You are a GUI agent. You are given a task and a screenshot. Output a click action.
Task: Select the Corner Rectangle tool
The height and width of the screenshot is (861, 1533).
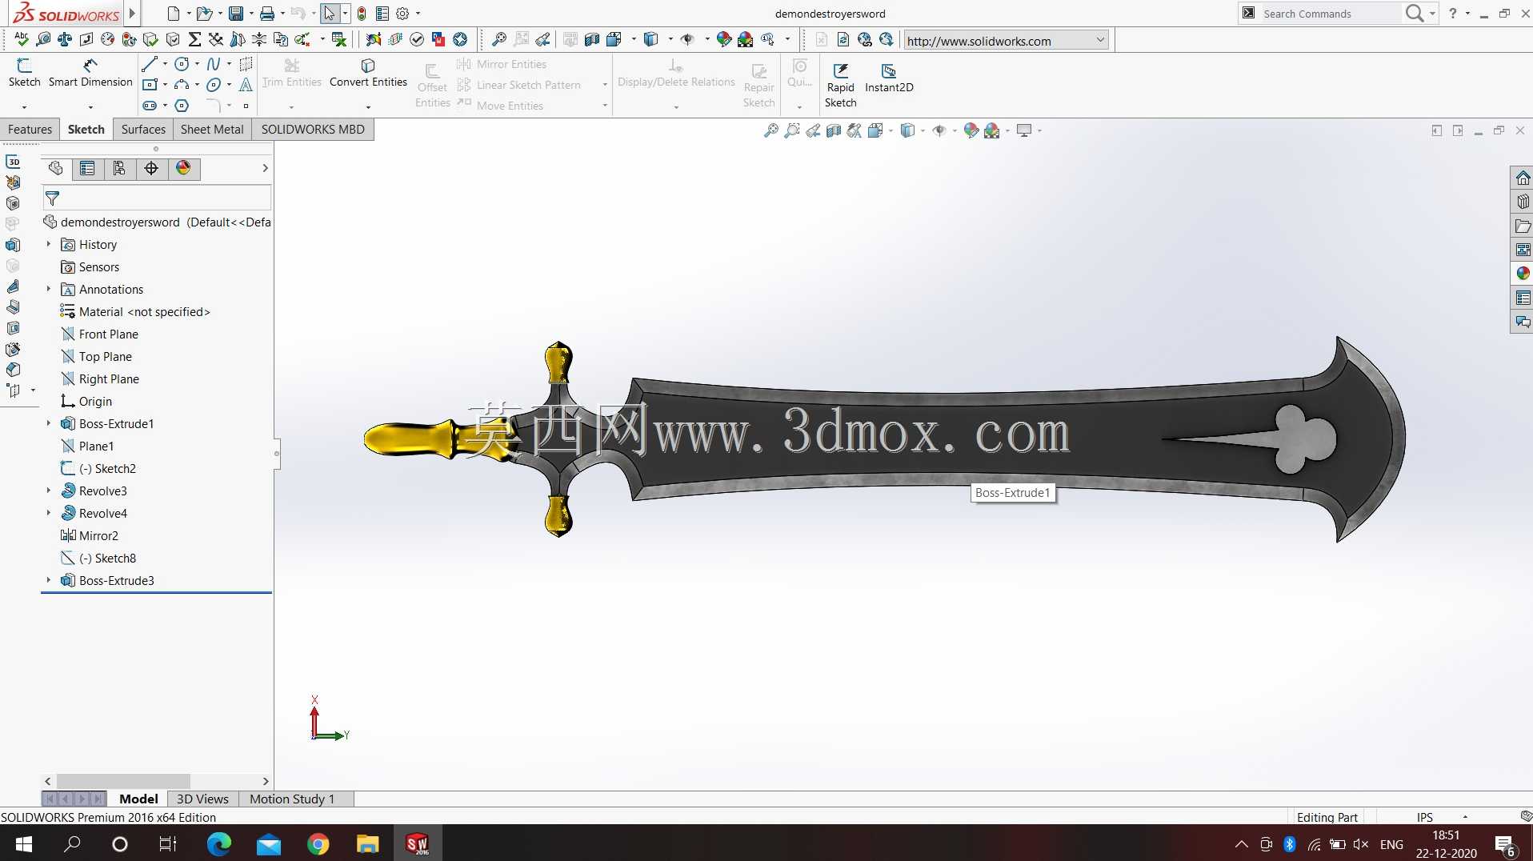[150, 85]
